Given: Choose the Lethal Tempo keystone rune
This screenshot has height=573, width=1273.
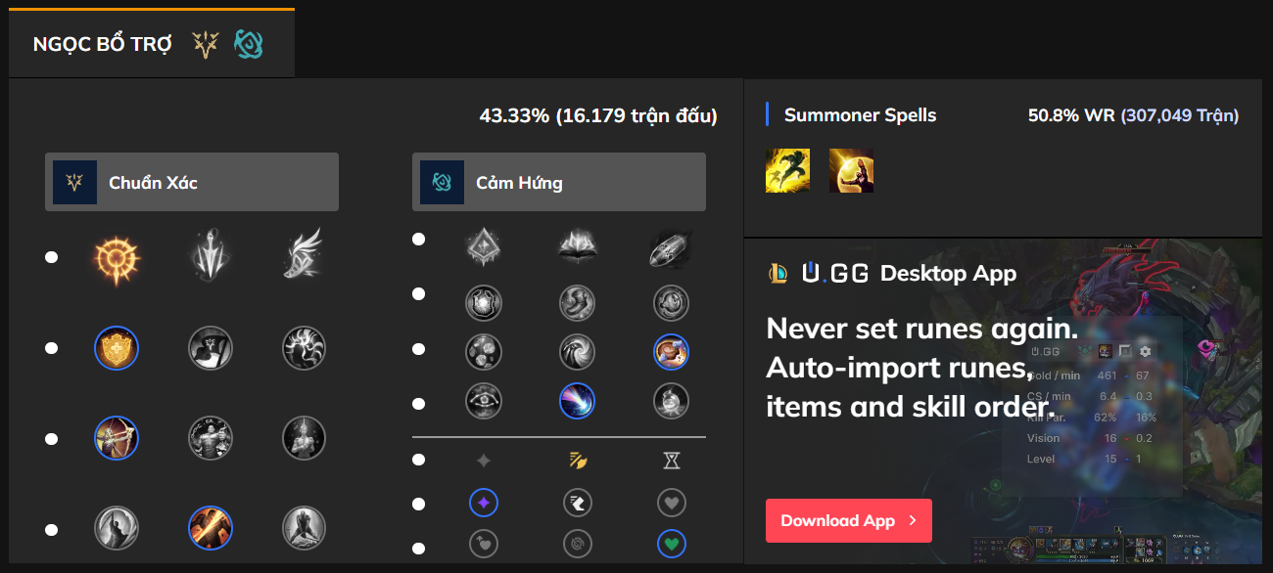Looking at the screenshot, I should coord(211,258).
